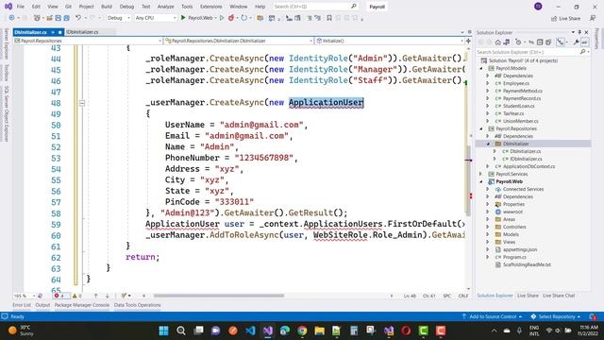Open Payroll.Repositories project scope dropdown
The width and height of the screenshot is (604, 340).
tap(88, 41)
